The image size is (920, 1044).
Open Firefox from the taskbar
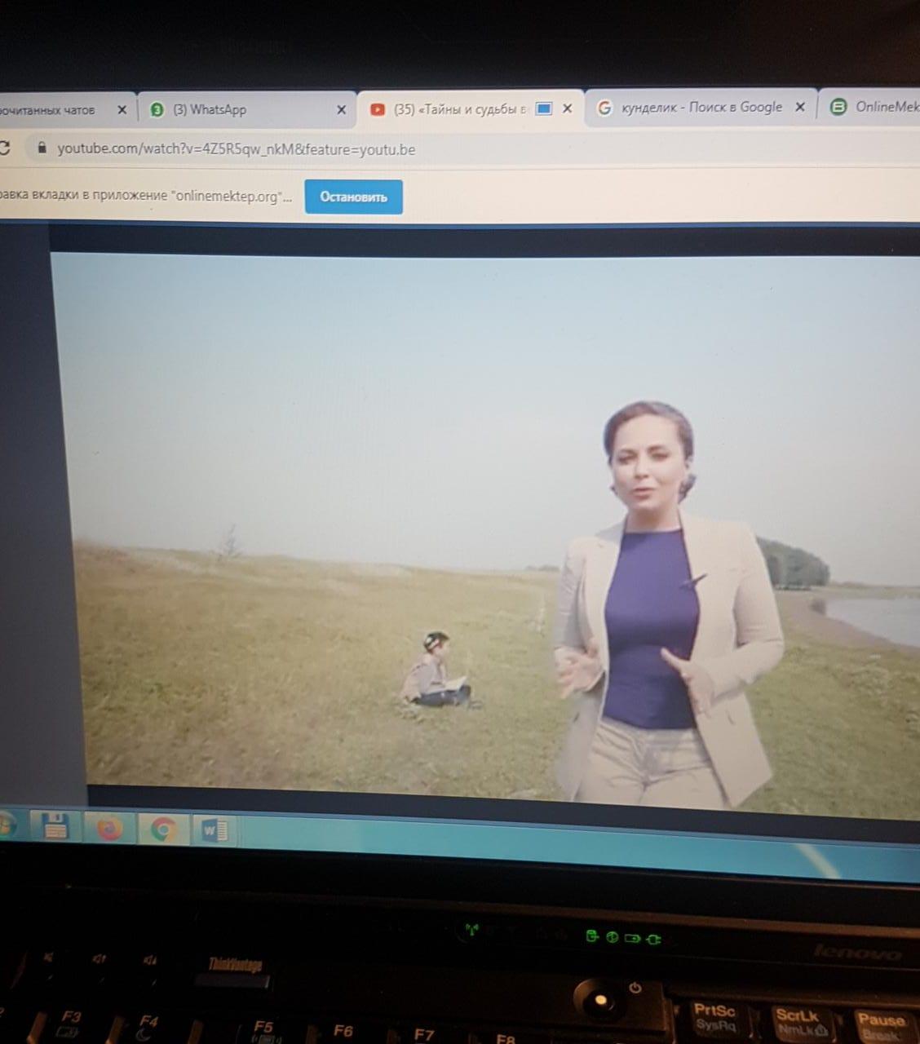click(x=108, y=829)
